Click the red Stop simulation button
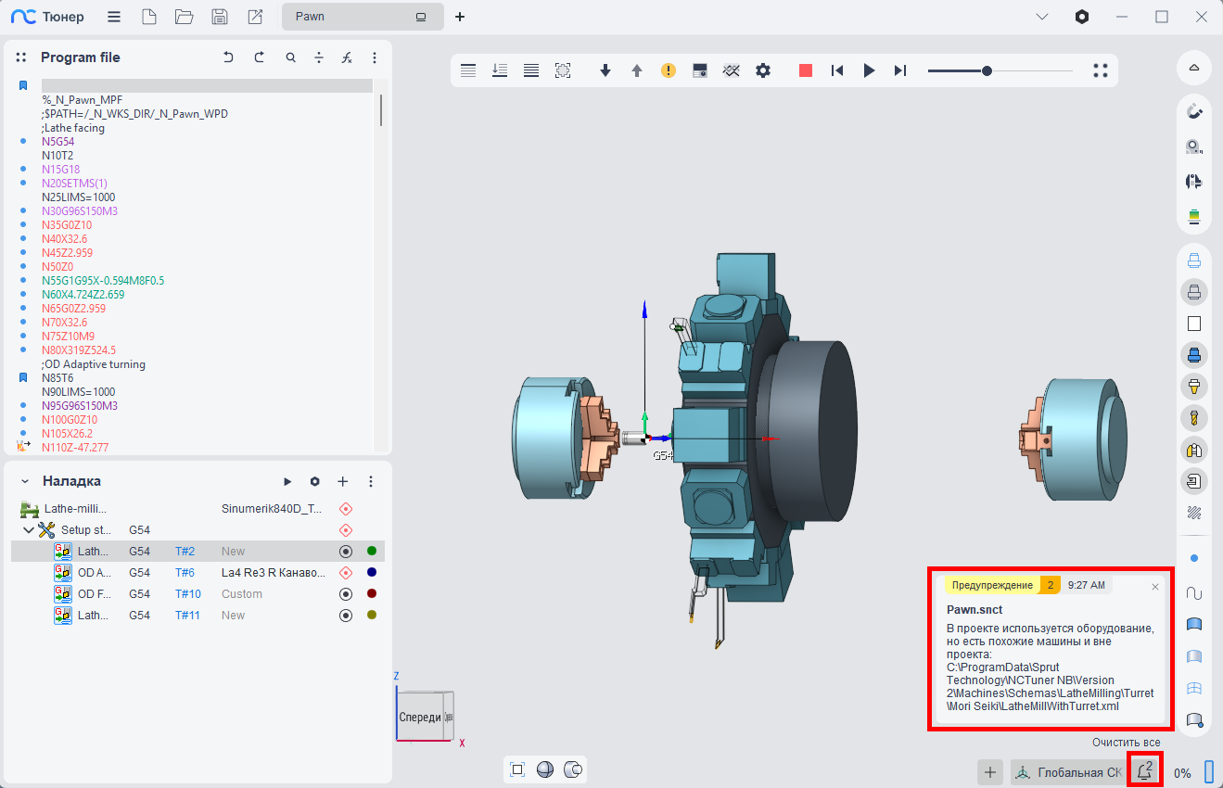The height and width of the screenshot is (788, 1223). [x=806, y=70]
